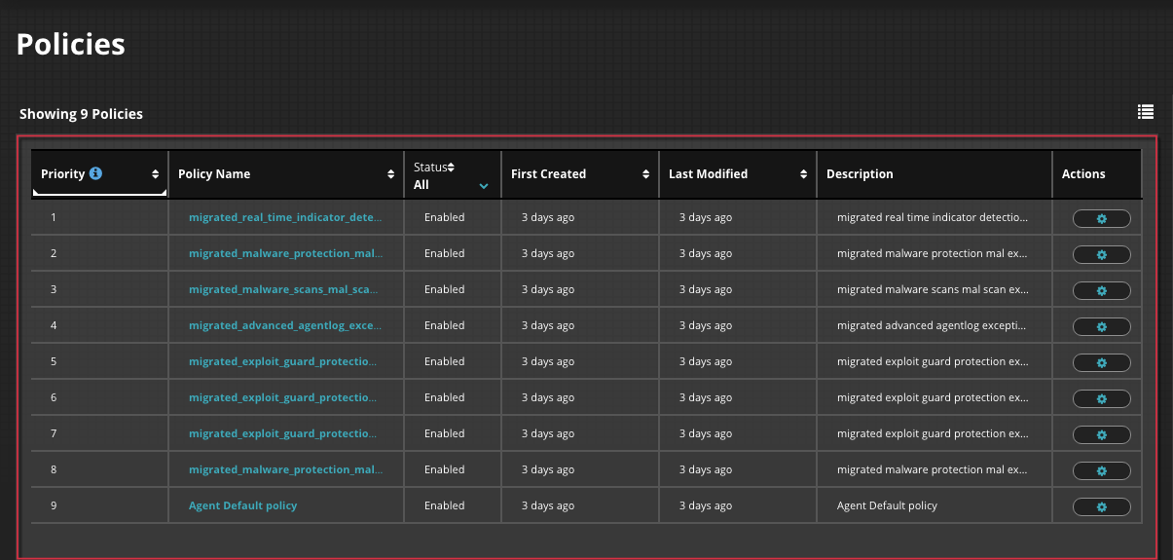
Task: Open gear actions for migrated_malware_scans policy
Action: [x=1101, y=291]
